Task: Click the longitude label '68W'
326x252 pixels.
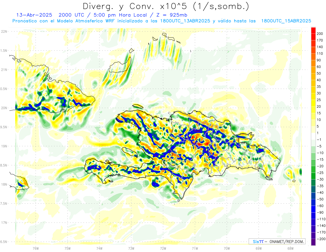Action: [x=290, y=248]
